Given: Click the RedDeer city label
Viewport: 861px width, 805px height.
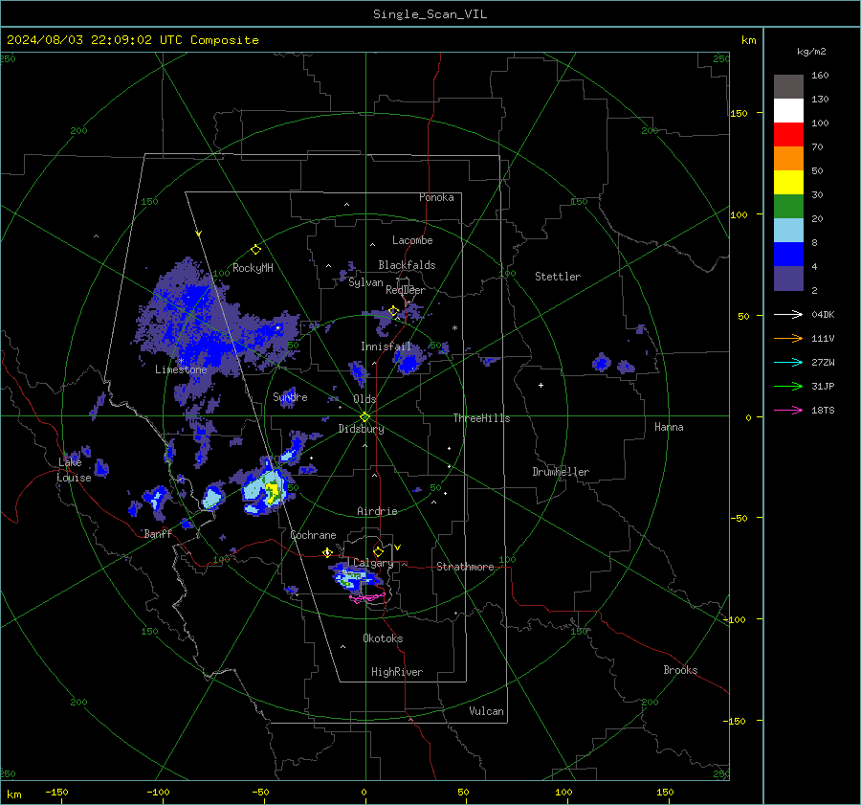Looking at the screenshot, I should tap(406, 290).
